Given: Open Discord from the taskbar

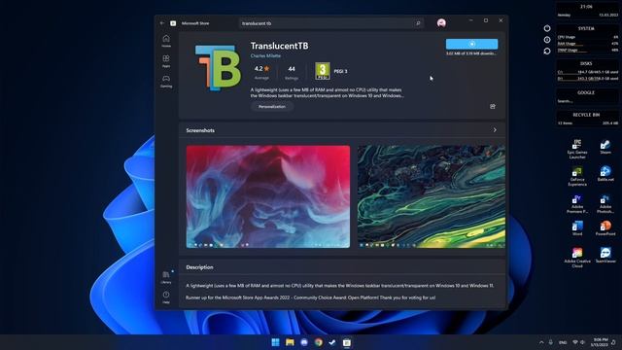Looking at the screenshot, I should [304, 342].
